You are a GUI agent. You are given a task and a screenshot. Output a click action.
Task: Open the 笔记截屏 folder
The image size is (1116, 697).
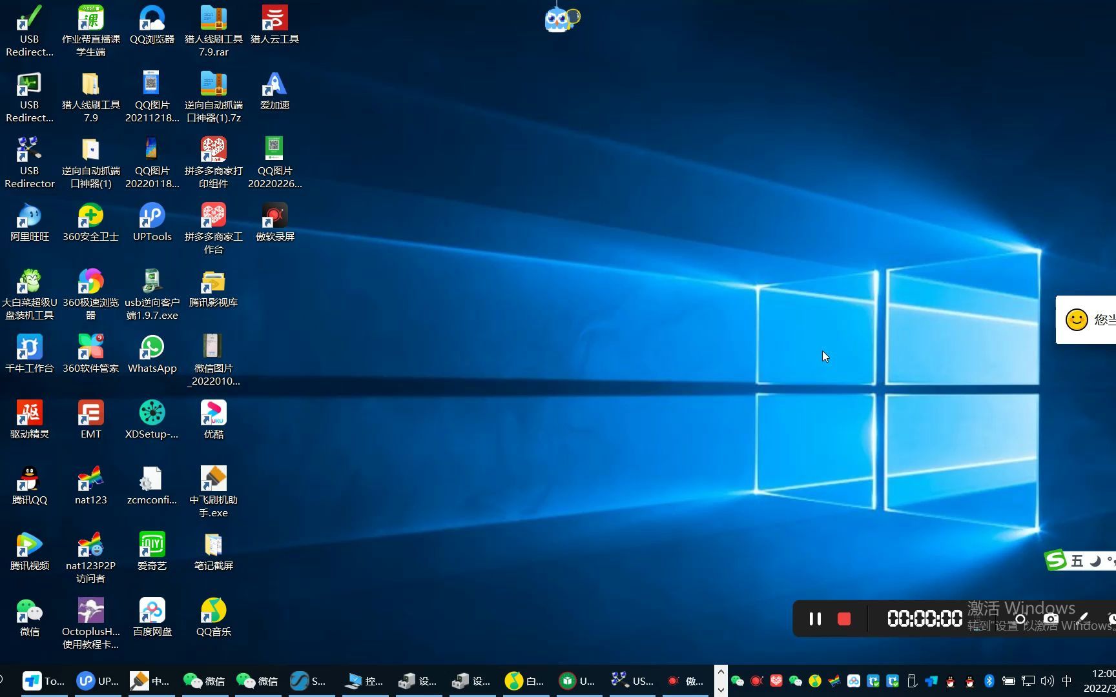point(213,552)
